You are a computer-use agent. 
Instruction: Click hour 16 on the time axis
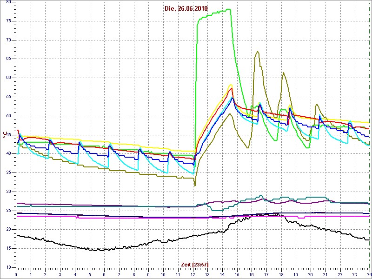[252, 274]
